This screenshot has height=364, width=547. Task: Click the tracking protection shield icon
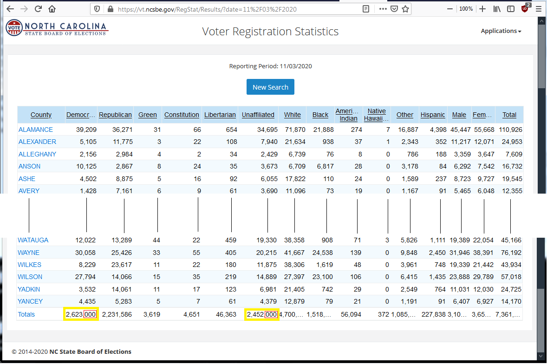[x=98, y=9]
